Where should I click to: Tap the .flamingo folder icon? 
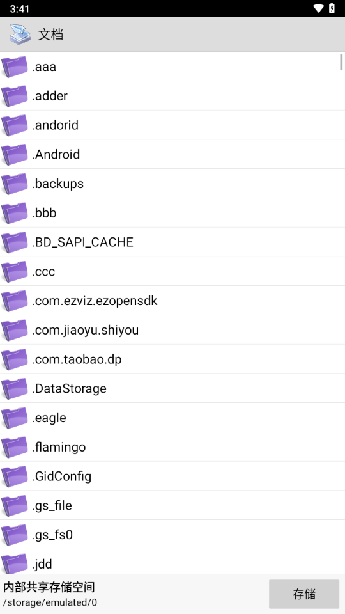15,447
